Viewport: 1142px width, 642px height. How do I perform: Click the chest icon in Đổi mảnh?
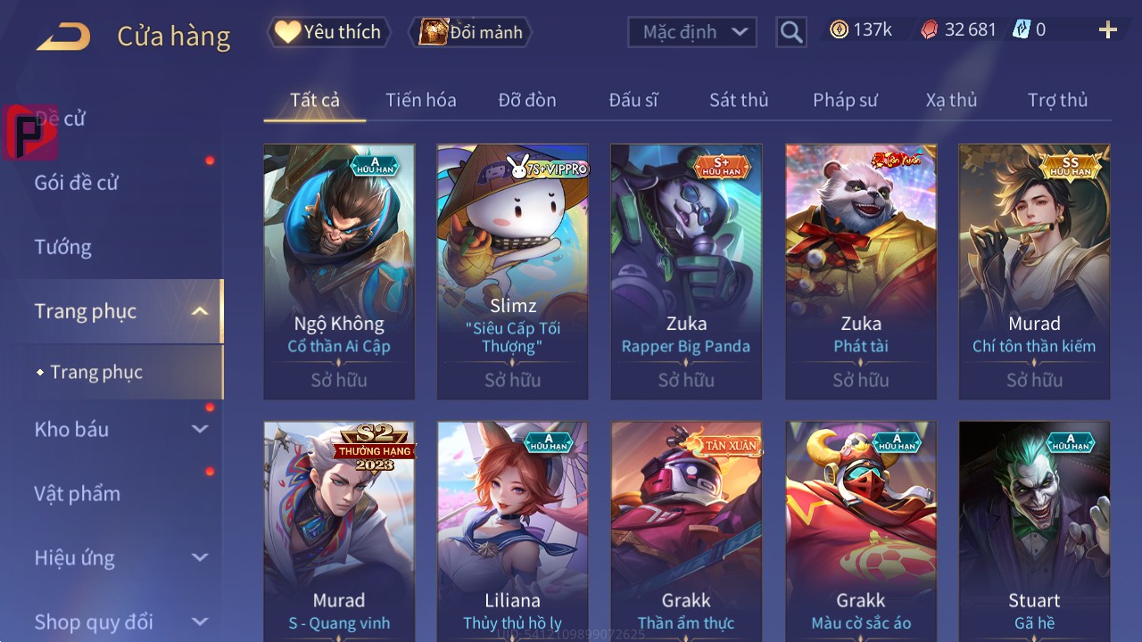tap(433, 32)
